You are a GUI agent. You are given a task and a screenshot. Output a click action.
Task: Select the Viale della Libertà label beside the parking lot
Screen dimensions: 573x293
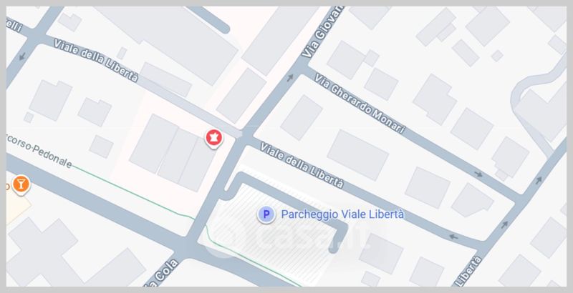tap(302, 166)
